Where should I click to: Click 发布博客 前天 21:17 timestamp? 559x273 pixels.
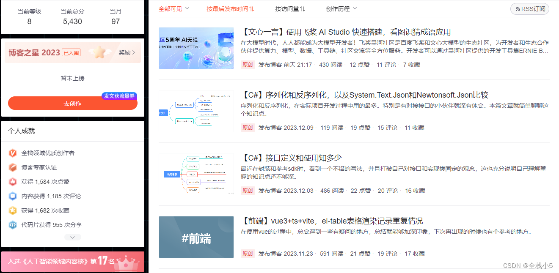pyautogui.click(x=285, y=65)
